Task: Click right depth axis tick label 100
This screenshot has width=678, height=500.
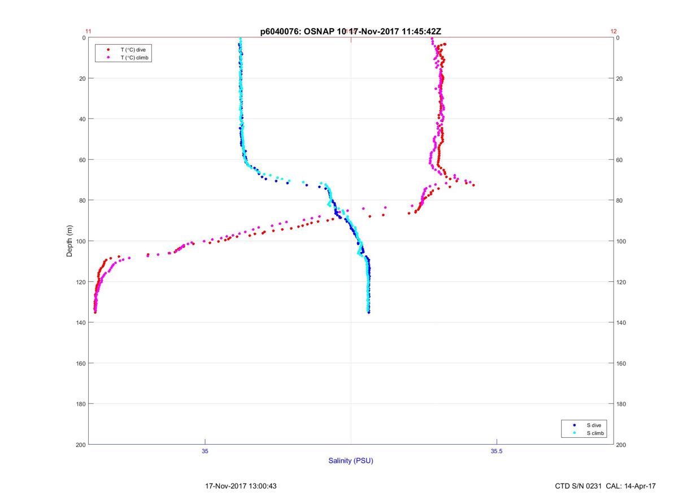Action: (621, 241)
